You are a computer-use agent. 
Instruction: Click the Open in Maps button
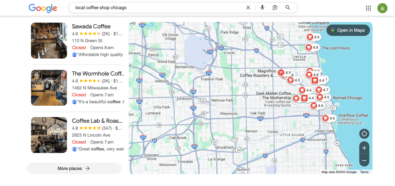[348, 30]
